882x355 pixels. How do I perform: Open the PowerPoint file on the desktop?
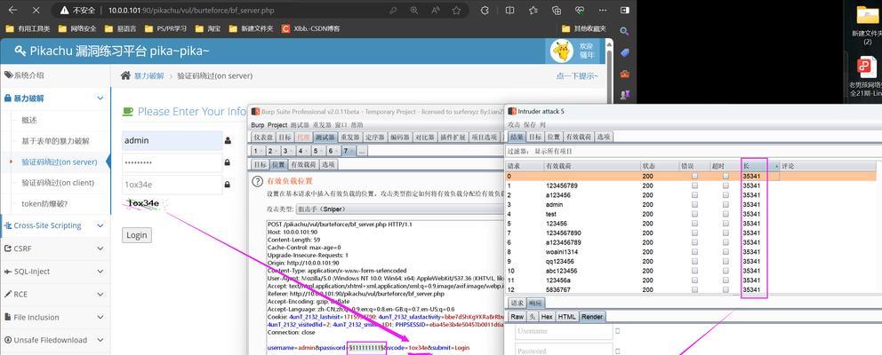coord(867,75)
